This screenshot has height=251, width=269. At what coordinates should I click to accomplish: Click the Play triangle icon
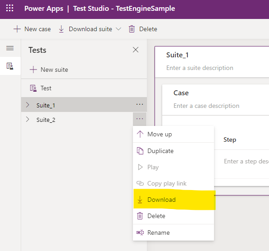pyautogui.click(x=140, y=167)
